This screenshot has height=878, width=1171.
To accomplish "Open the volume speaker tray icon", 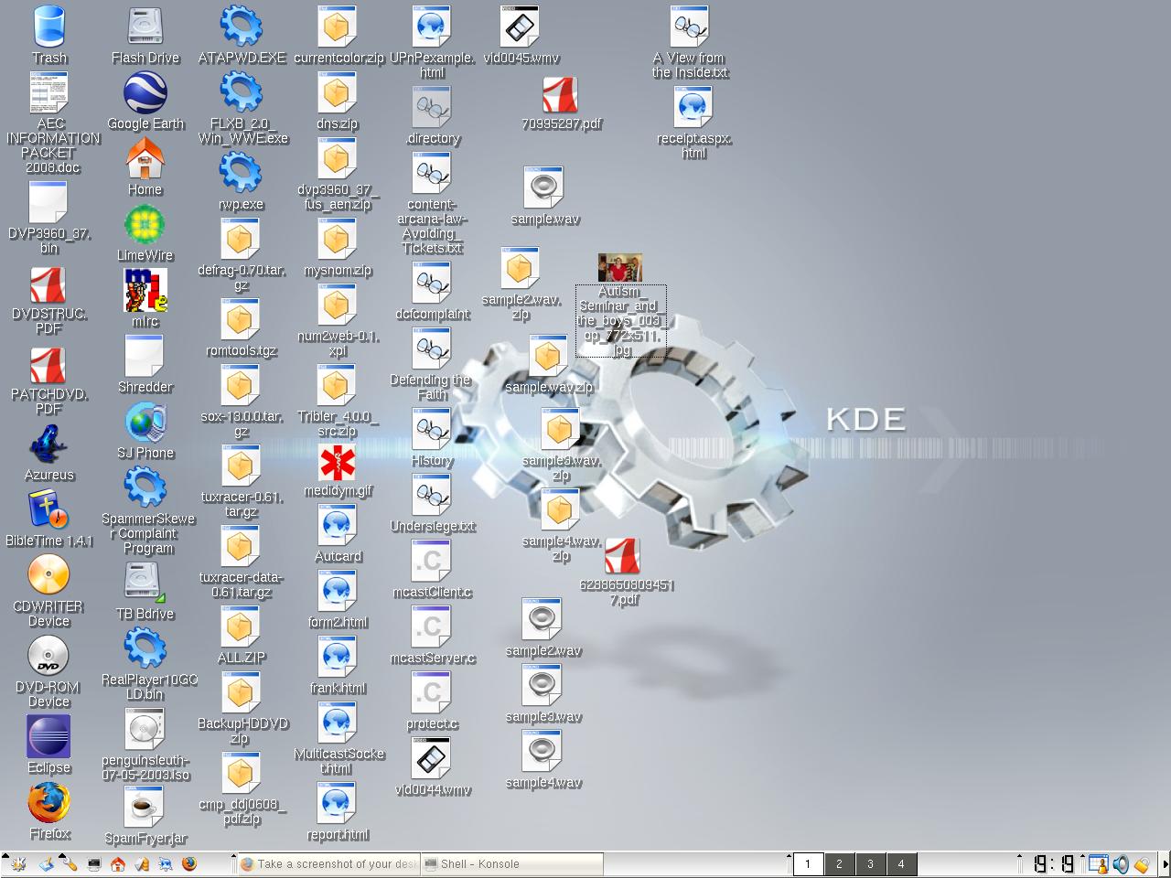I will (1121, 863).
